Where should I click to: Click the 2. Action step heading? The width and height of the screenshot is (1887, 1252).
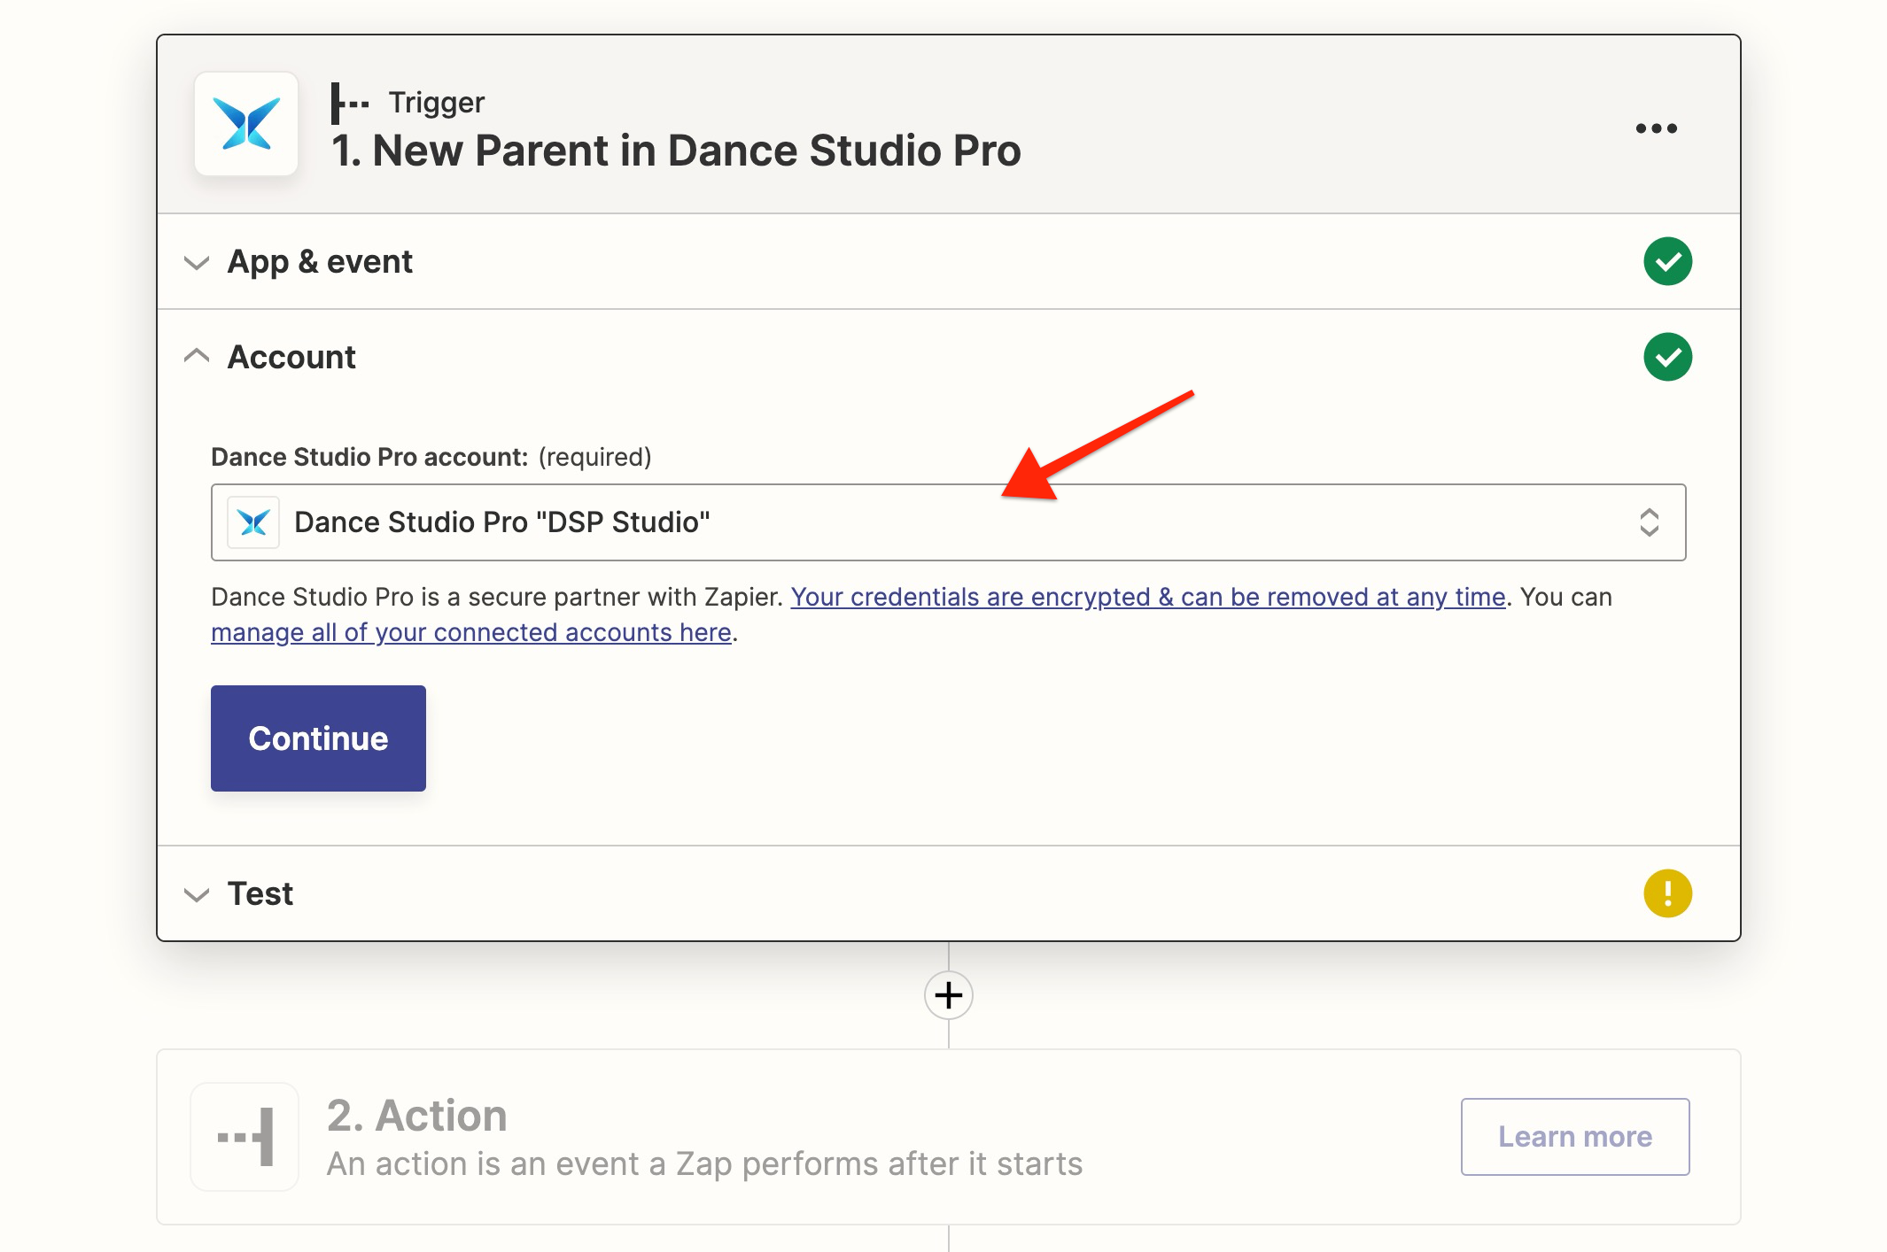(x=416, y=1116)
